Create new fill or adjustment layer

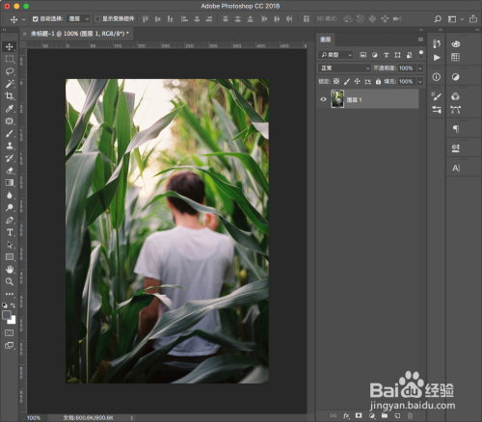coord(372,415)
